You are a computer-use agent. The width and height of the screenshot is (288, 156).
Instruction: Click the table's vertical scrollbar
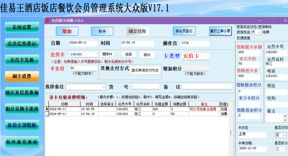click(x=231, y=133)
